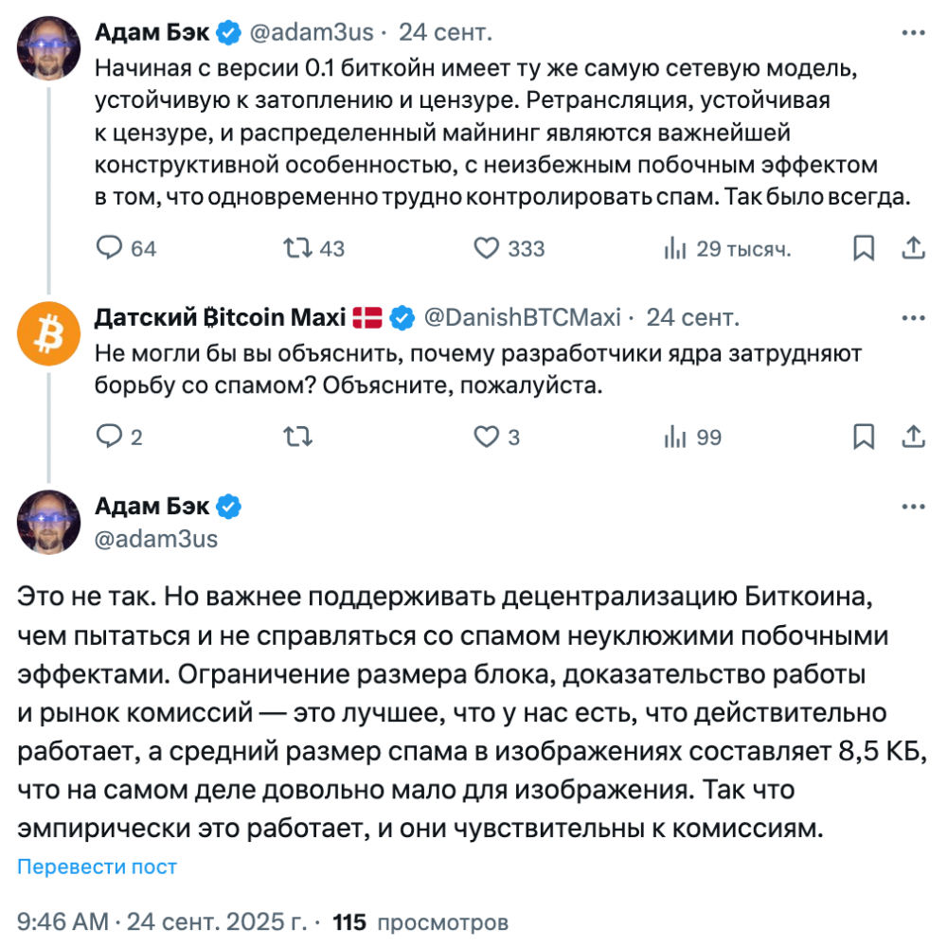Open the @adam3us handle in main post

(156, 539)
